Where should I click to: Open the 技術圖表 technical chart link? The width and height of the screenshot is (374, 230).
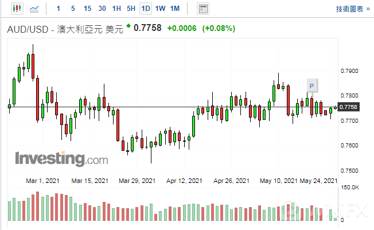tap(353, 9)
